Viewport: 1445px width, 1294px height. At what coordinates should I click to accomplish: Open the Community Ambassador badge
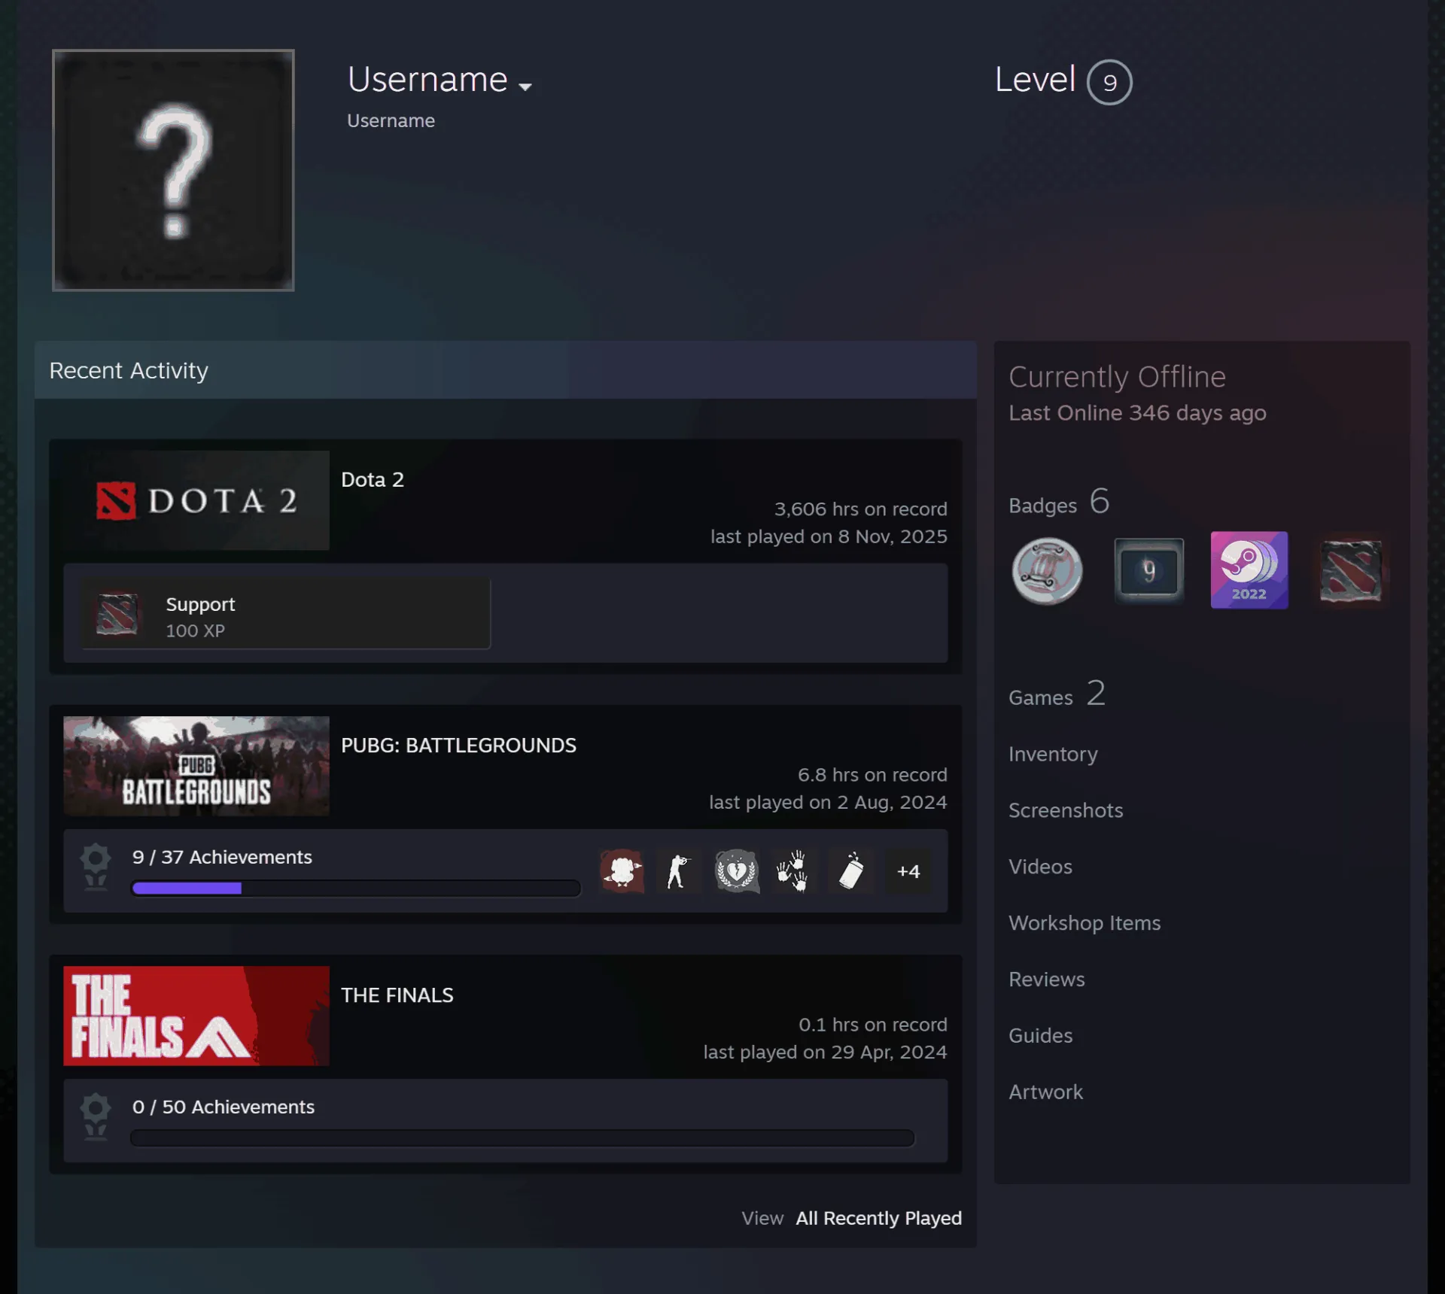pos(1047,571)
